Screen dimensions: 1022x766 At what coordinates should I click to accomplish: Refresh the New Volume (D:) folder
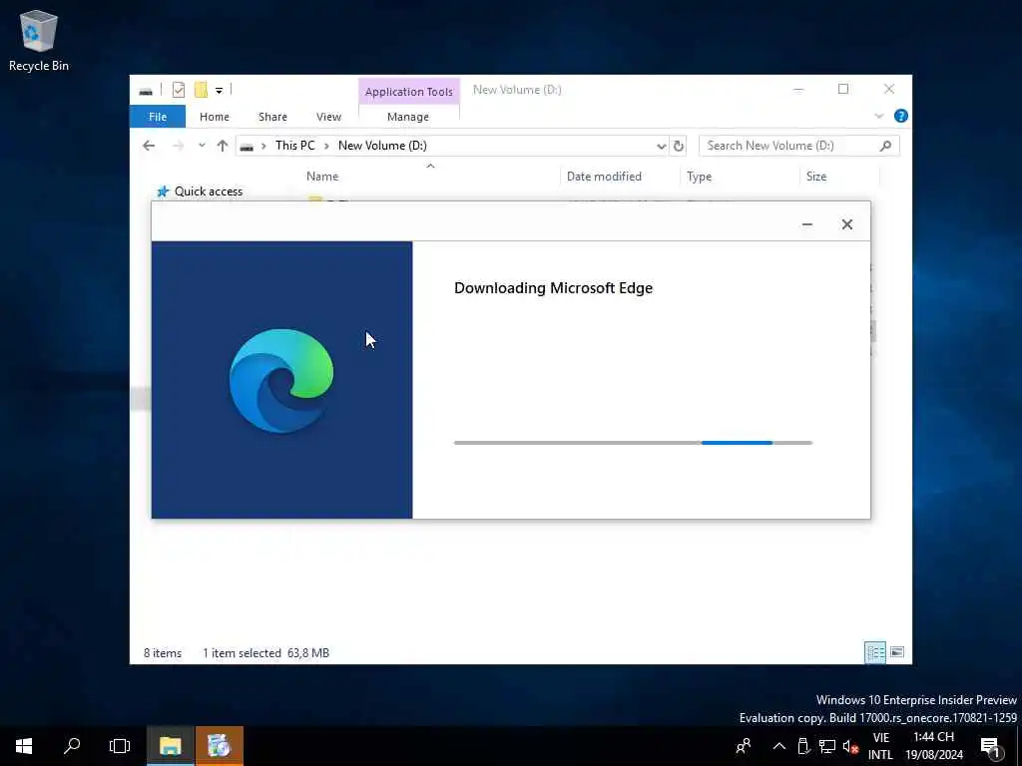pyautogui.click(x=679, y=146)
